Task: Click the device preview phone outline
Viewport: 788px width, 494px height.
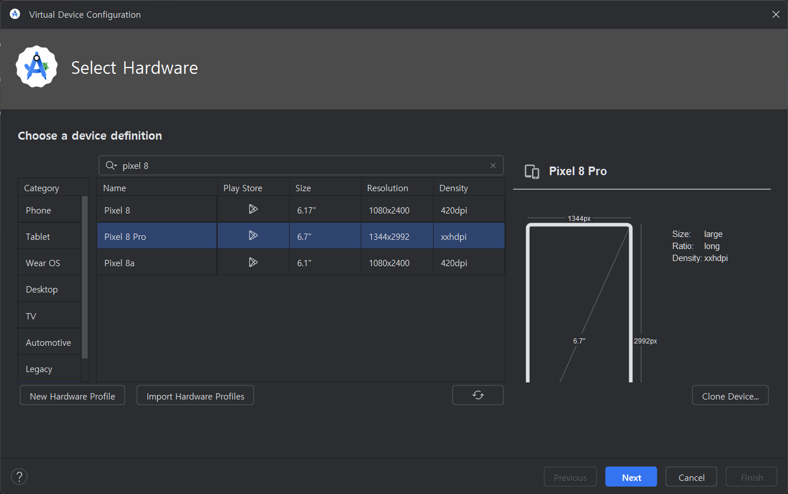Action: point(579,303)
